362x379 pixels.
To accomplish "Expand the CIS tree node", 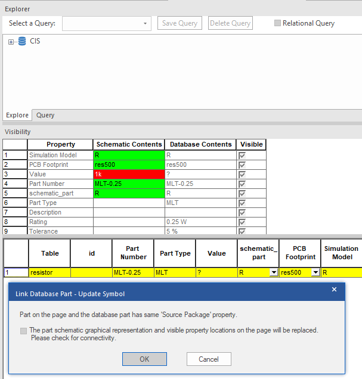I will [11, 42].
